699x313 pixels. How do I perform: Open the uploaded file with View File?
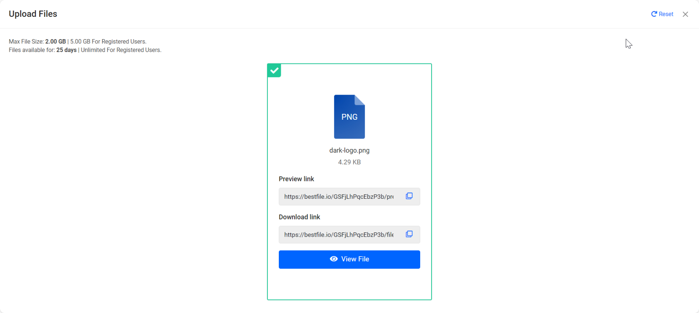click(x=349, y=259)
